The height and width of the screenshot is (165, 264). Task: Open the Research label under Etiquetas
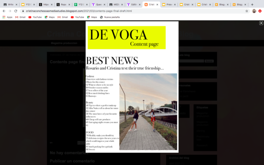pos(202,145)
